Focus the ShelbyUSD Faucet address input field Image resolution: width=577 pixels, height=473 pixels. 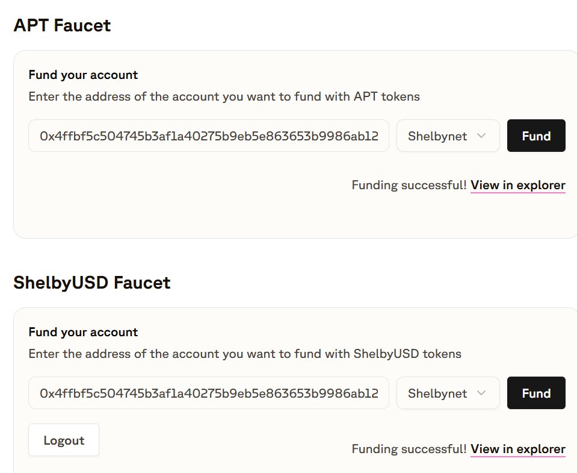pos(209,393)
